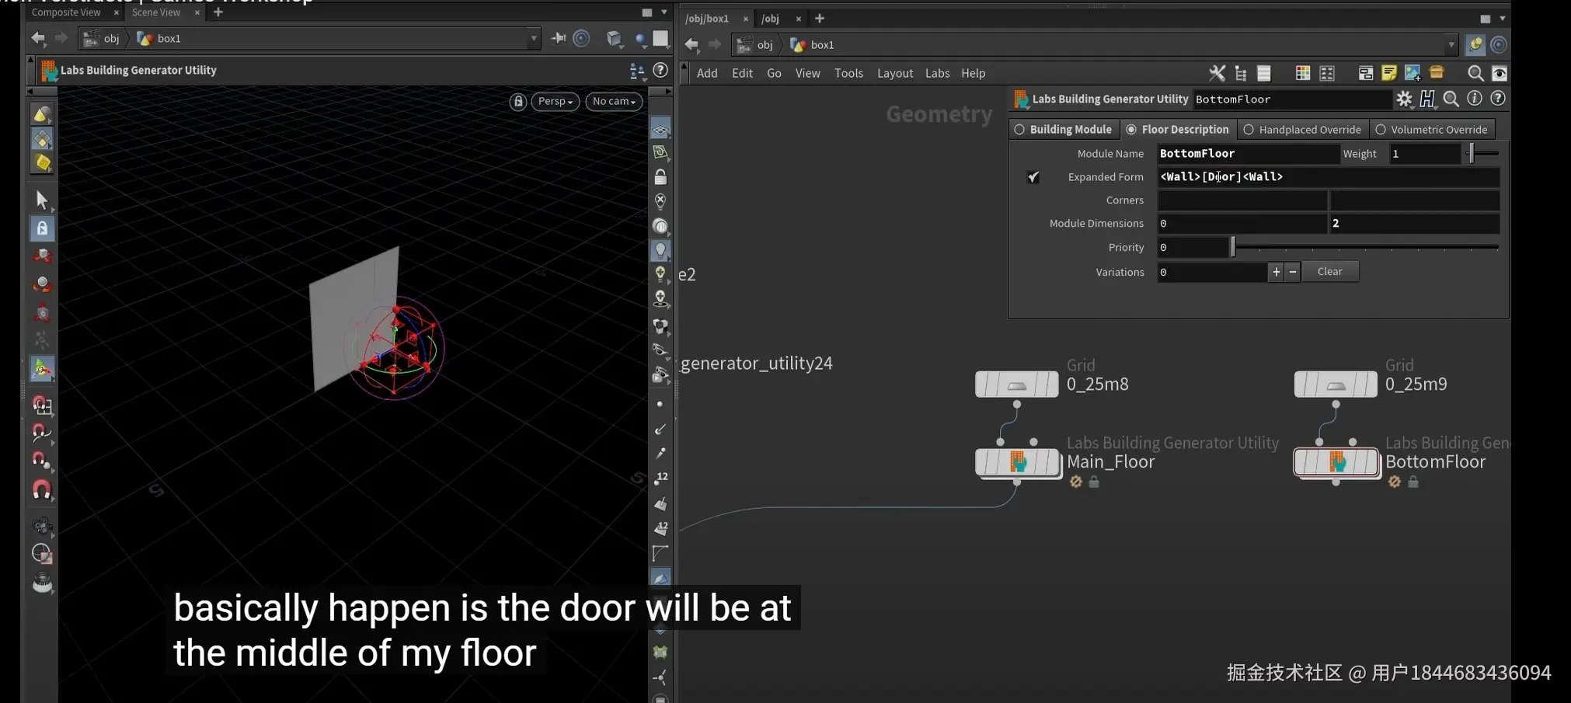Switch to the Composite View tab
The height and width of the screenshot is (703, 1571).
[x=66, y=12]
